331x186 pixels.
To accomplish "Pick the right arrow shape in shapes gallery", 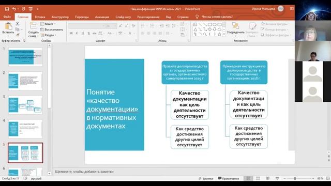I will point(209,29).
